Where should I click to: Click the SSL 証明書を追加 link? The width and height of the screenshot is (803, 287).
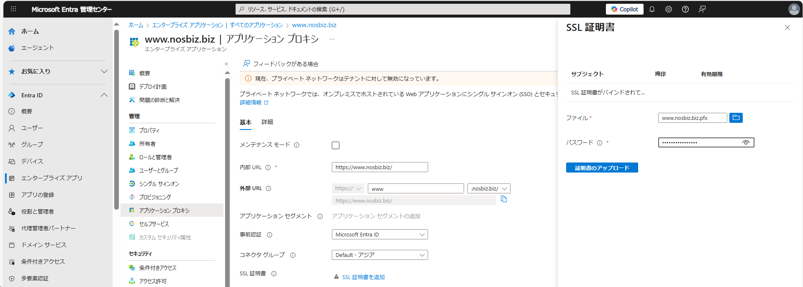click(x=363, y=277)
